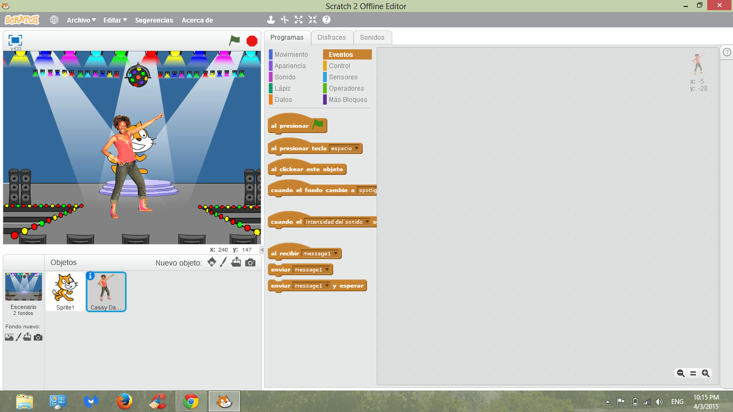Zoom in on the scripts area
This screenshot has height=412, width=733.
pyautogui.click(x=706, y=373)
